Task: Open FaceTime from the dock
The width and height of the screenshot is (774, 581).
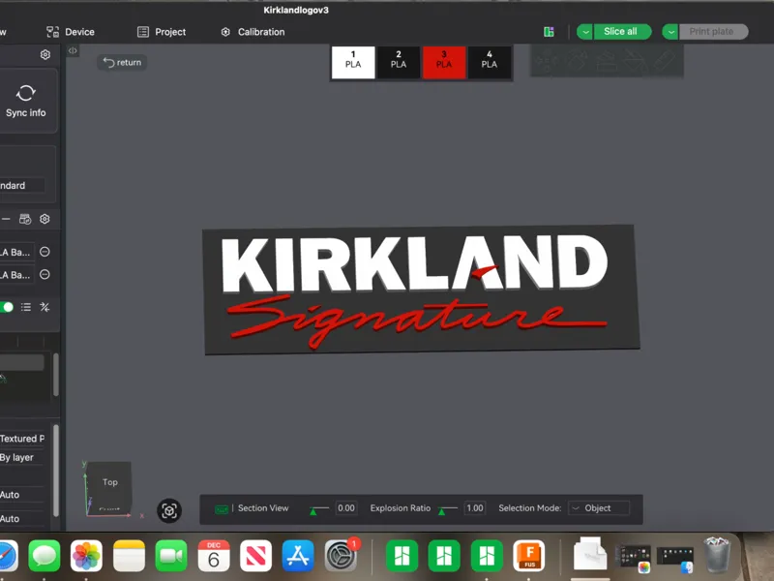Action: [171, 556]
